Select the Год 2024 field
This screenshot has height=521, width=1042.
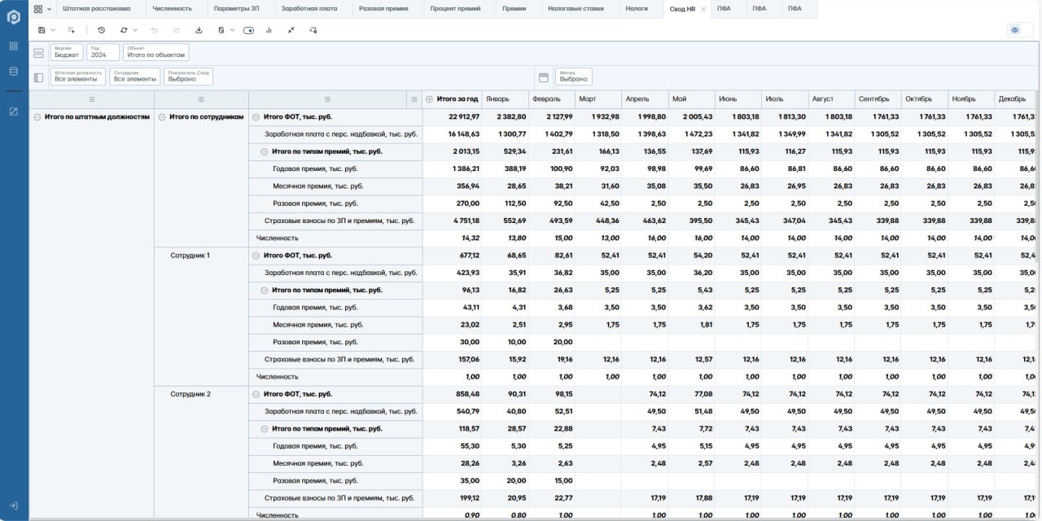pos(103,52)
